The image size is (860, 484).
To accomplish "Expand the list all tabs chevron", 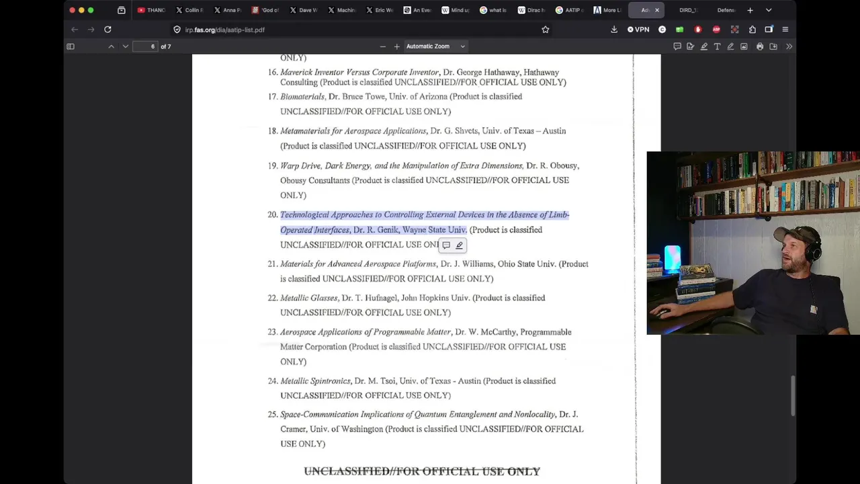I will click(769, 10).
